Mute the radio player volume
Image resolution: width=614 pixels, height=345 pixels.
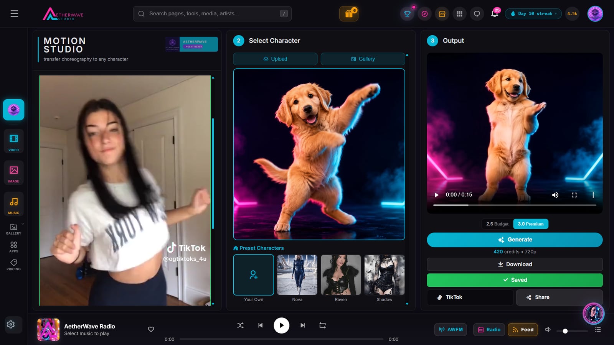coord(548,330)
